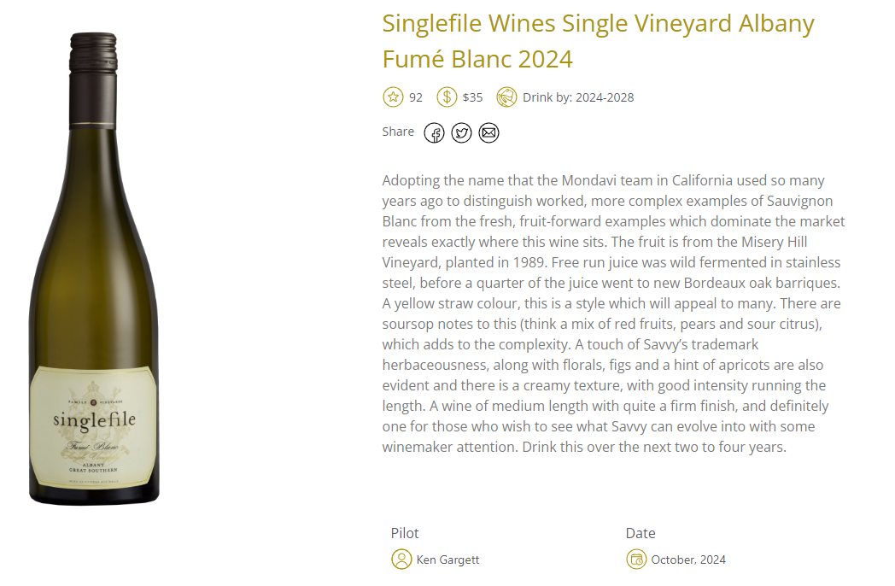Click the wine title heading
The width and height of the screenshot is (895, 586).
click(x=598, y=41)
